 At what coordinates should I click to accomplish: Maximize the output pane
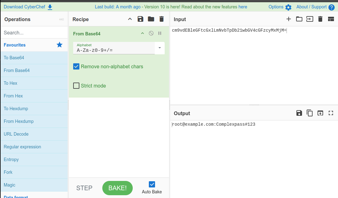(x=331, y=113)
